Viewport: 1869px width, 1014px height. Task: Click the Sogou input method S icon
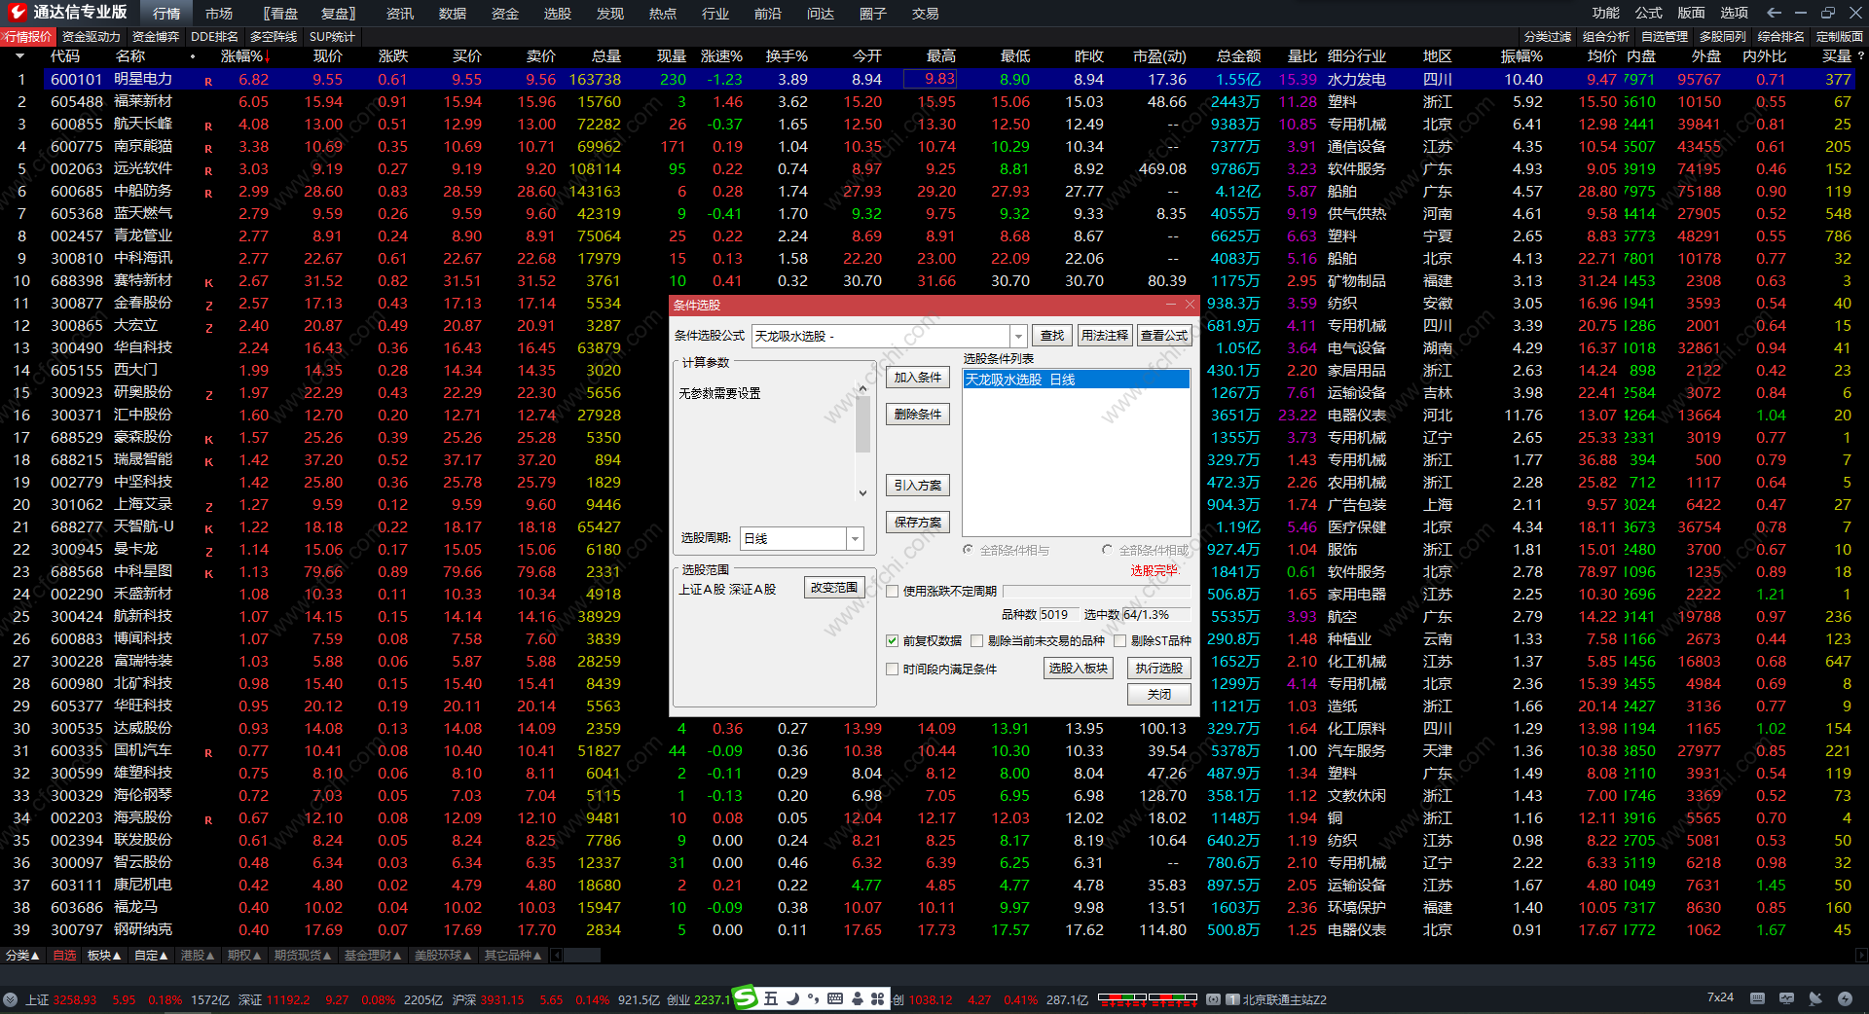[x=745, y=998]
